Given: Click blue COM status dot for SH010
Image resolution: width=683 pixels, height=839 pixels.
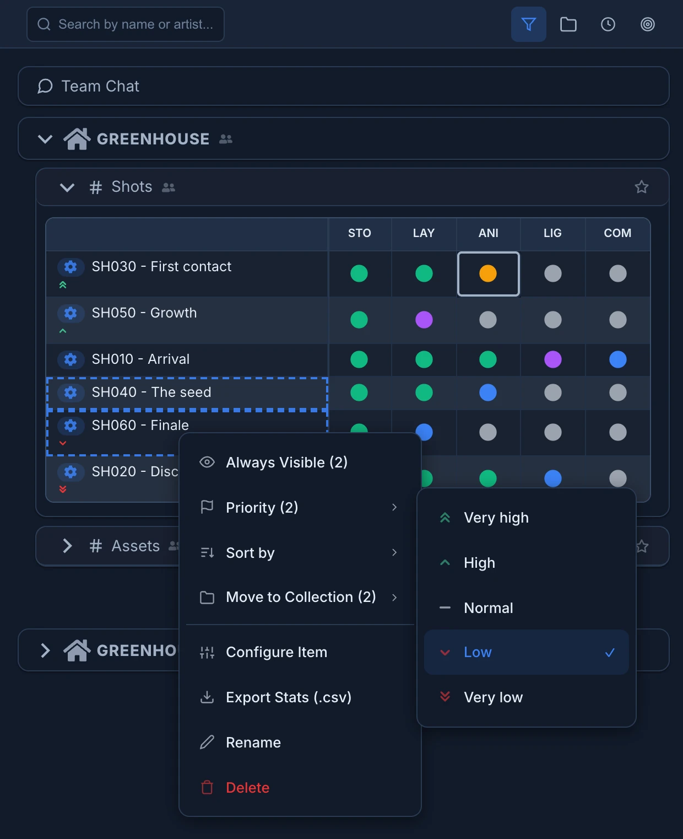Looking at the screenshot, I should [x=618, y=359].
